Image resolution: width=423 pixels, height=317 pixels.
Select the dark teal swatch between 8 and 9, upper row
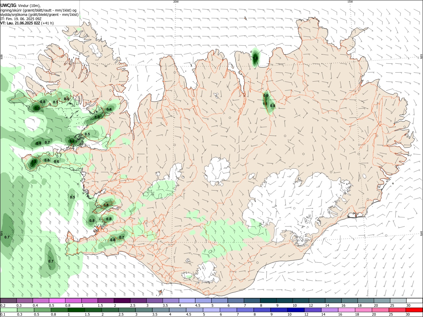click(268, 301)
